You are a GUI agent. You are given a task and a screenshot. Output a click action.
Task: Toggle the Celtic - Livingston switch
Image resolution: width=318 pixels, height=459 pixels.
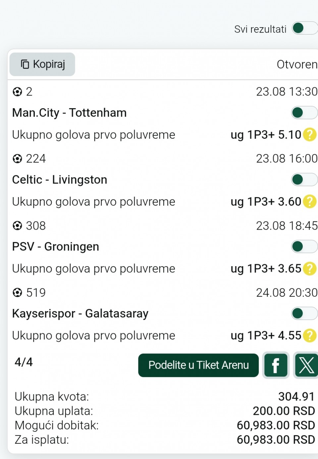(304, 180)
